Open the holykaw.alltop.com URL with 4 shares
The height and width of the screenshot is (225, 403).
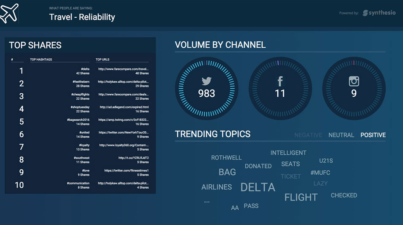(123, 183)
